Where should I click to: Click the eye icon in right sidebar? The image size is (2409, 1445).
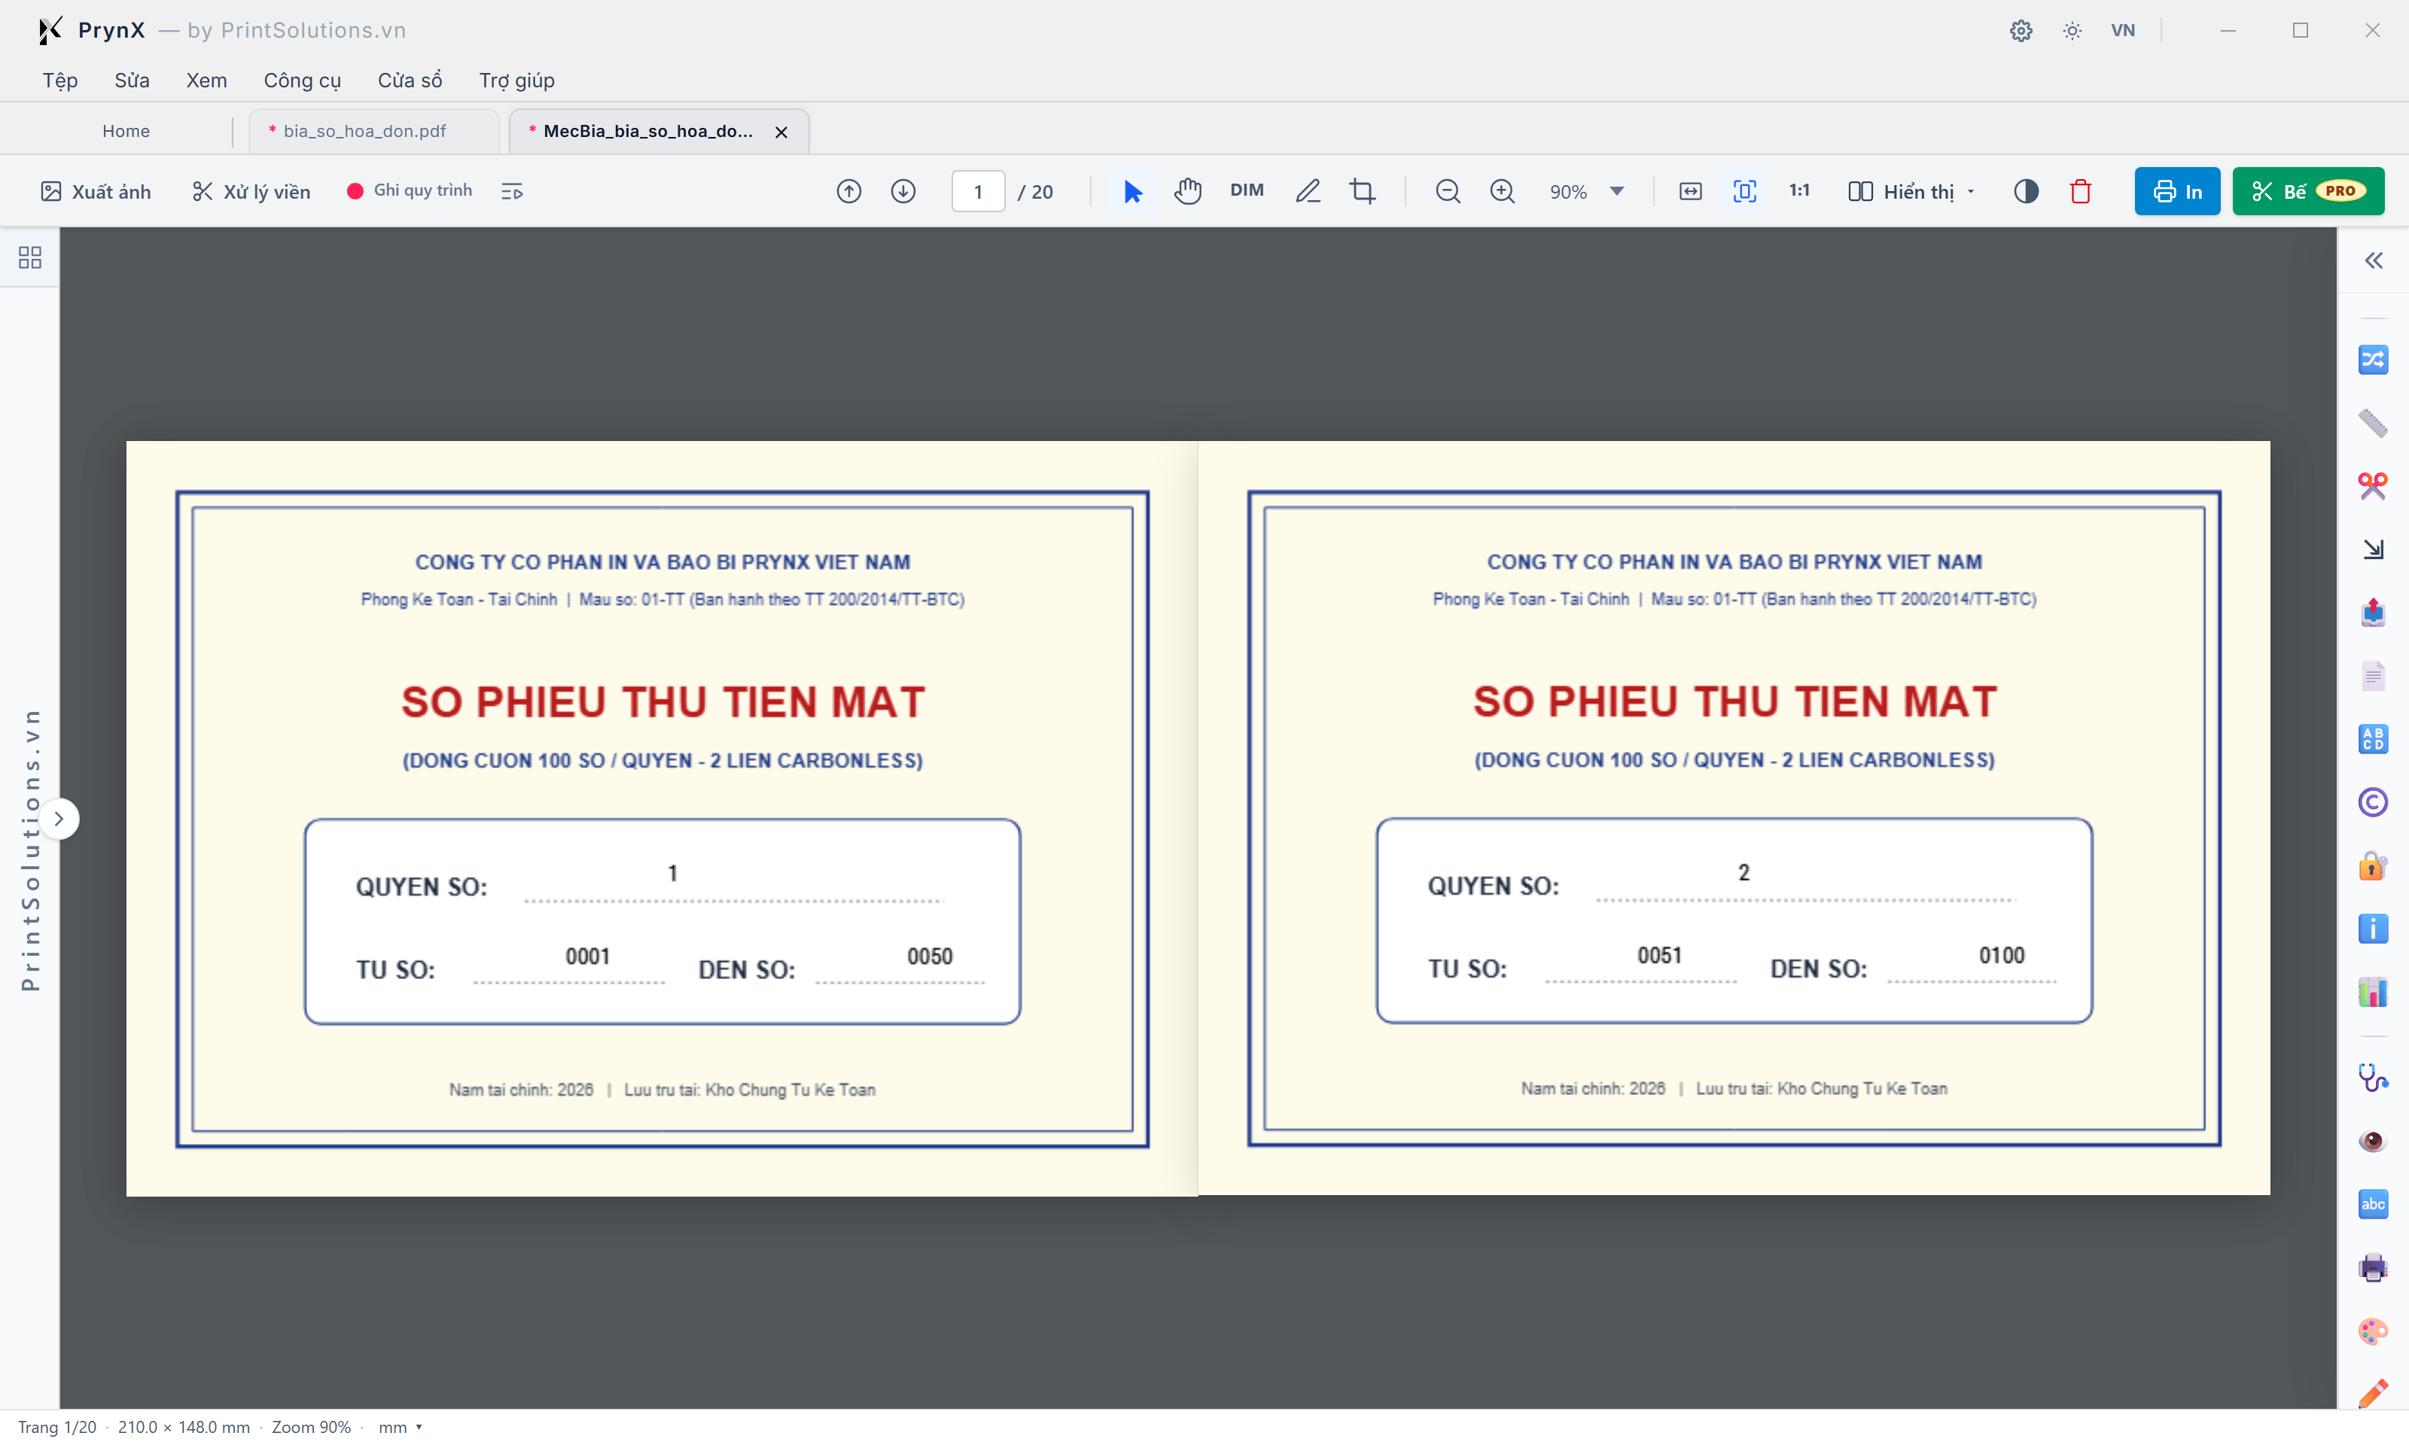(2373, 1141)
